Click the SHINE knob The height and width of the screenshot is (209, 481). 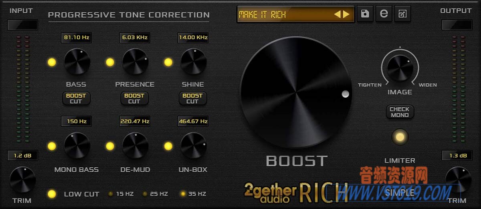[193, 62]
